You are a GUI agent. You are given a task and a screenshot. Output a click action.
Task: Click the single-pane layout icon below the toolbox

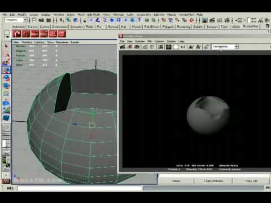(x=6, y=128)
